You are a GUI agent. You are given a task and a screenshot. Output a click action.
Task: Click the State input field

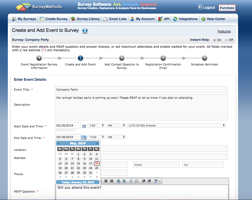coord(156,165)
